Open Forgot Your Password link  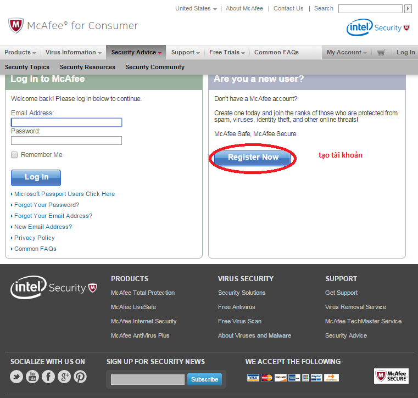pyautogui.click(x=47, y=205)
